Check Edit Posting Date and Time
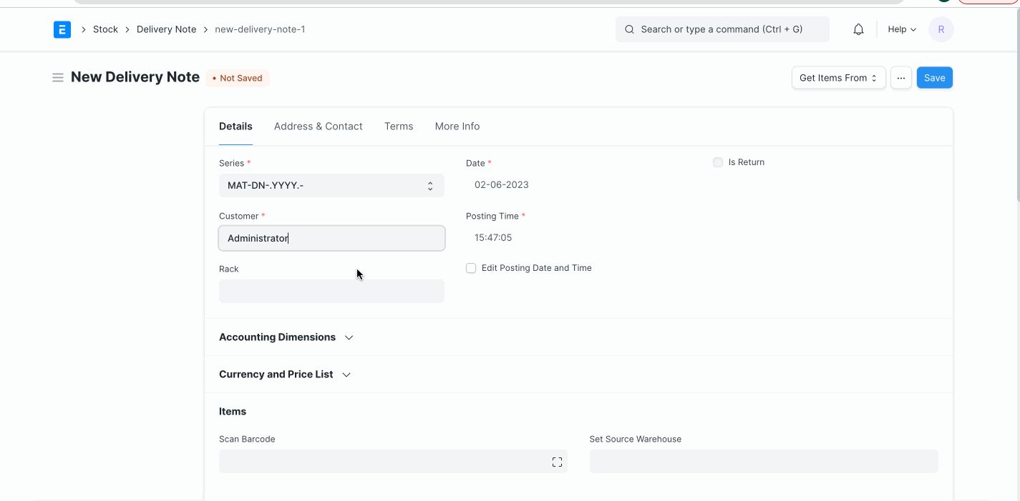Screen dimensions: 1020x501 [471, 268]
